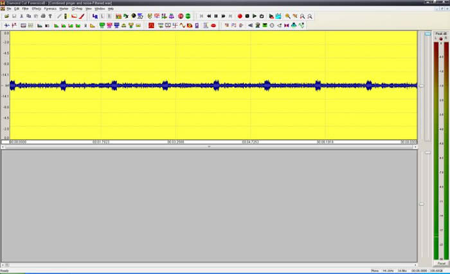The width and height of the screenshot is (450, 274).
Task: Click the Copy icon in toolbar
Action: pyautogui.click(x=29, y=16)
